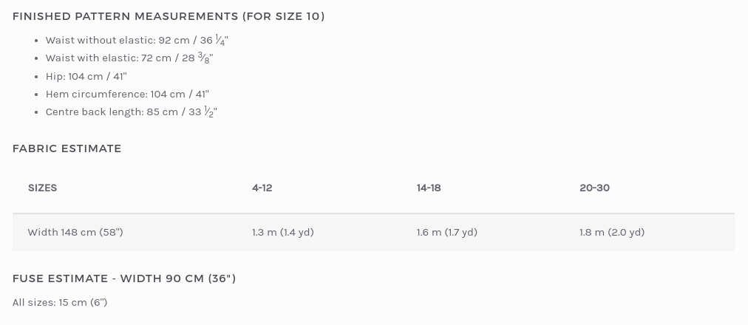748x325 pixels.
Task: Click the 1.8 m (2.0 yd) cell
Action: tap(611, 233)
